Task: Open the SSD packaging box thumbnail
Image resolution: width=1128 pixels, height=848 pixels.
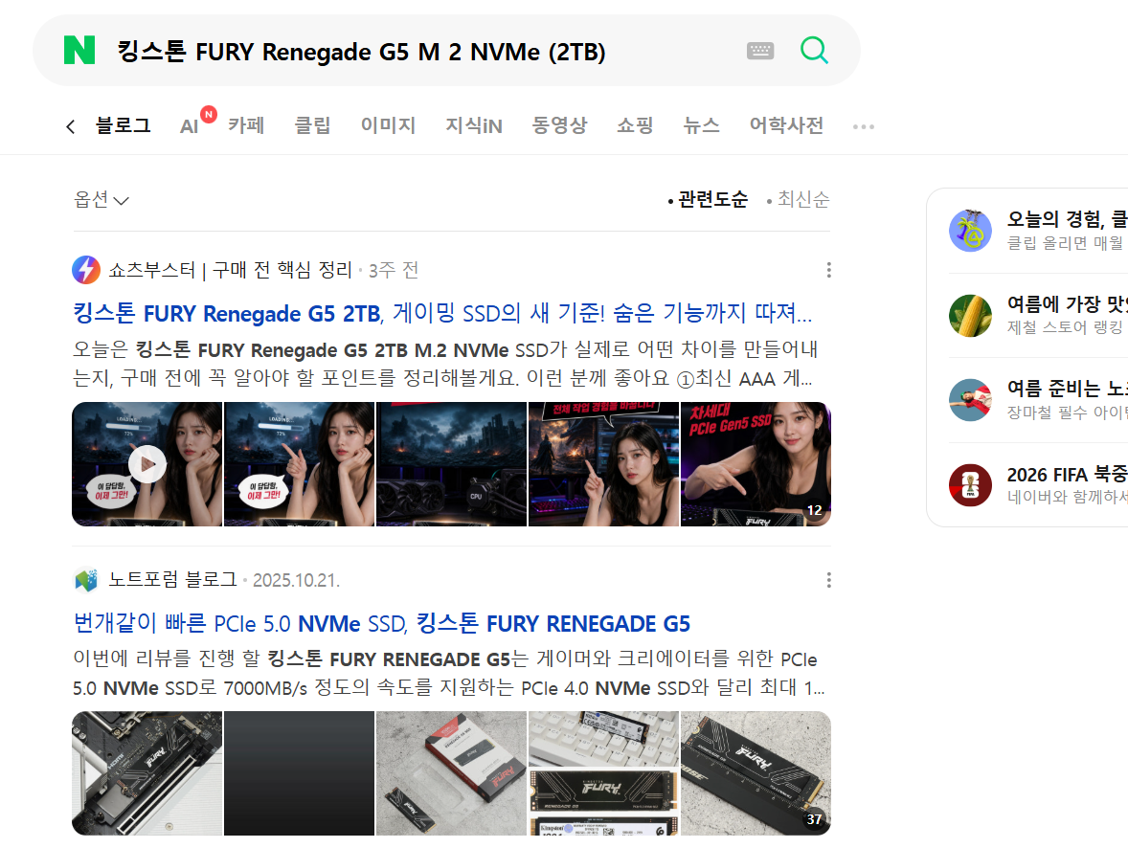Action: click(x=451, y=773)
